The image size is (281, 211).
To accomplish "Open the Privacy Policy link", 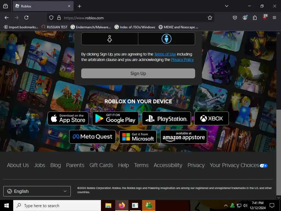I will tap(182, 60).
